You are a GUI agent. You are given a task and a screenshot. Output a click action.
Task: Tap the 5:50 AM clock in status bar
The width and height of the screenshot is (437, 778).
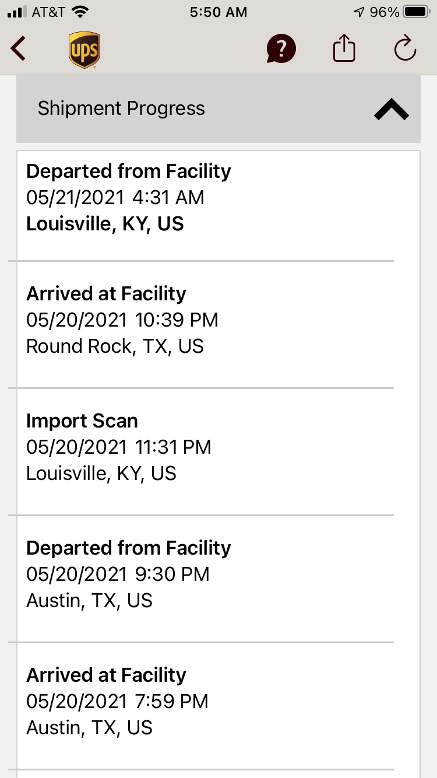(x=218, y=12)
